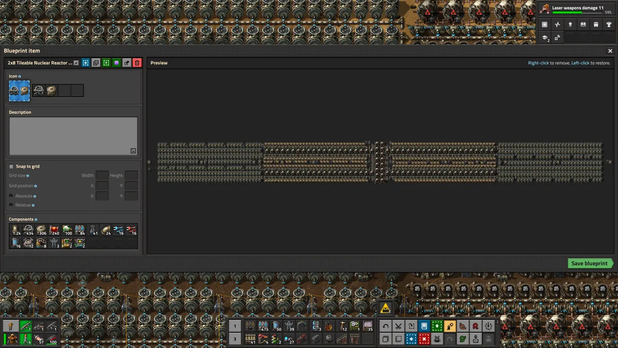618x348 pixels.
Task: Pick the third empty icon slot
Action: [64, 91]
